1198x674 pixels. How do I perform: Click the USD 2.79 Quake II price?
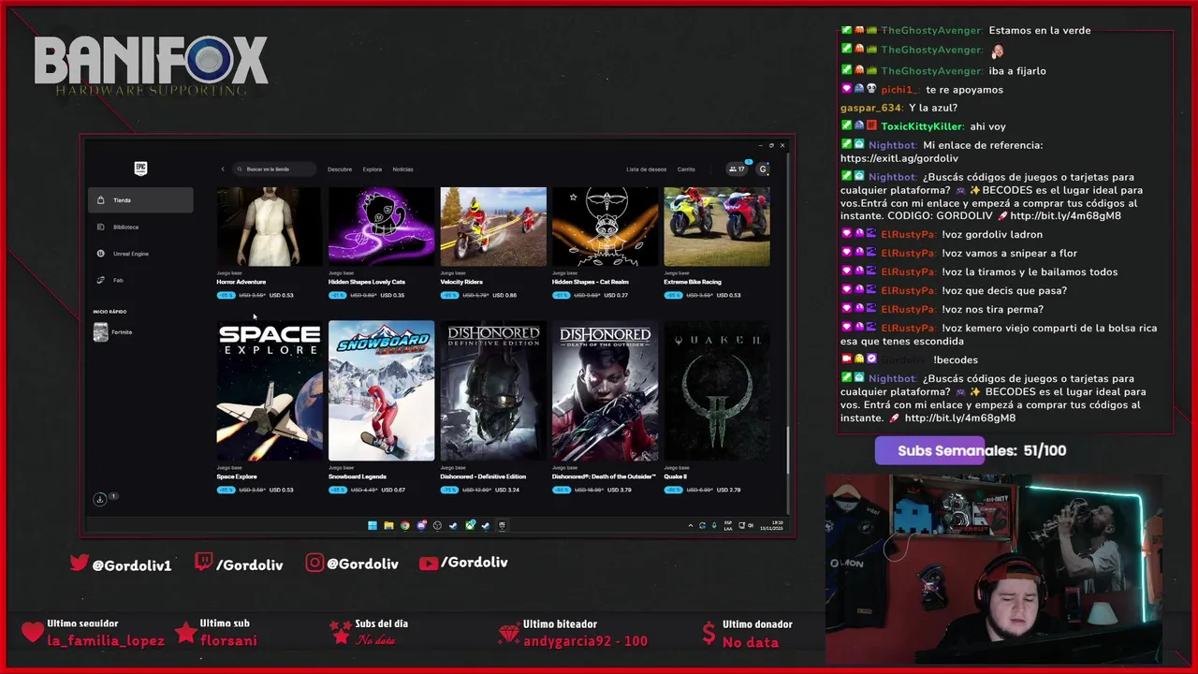pyautogui.click(x=728, y=490)
